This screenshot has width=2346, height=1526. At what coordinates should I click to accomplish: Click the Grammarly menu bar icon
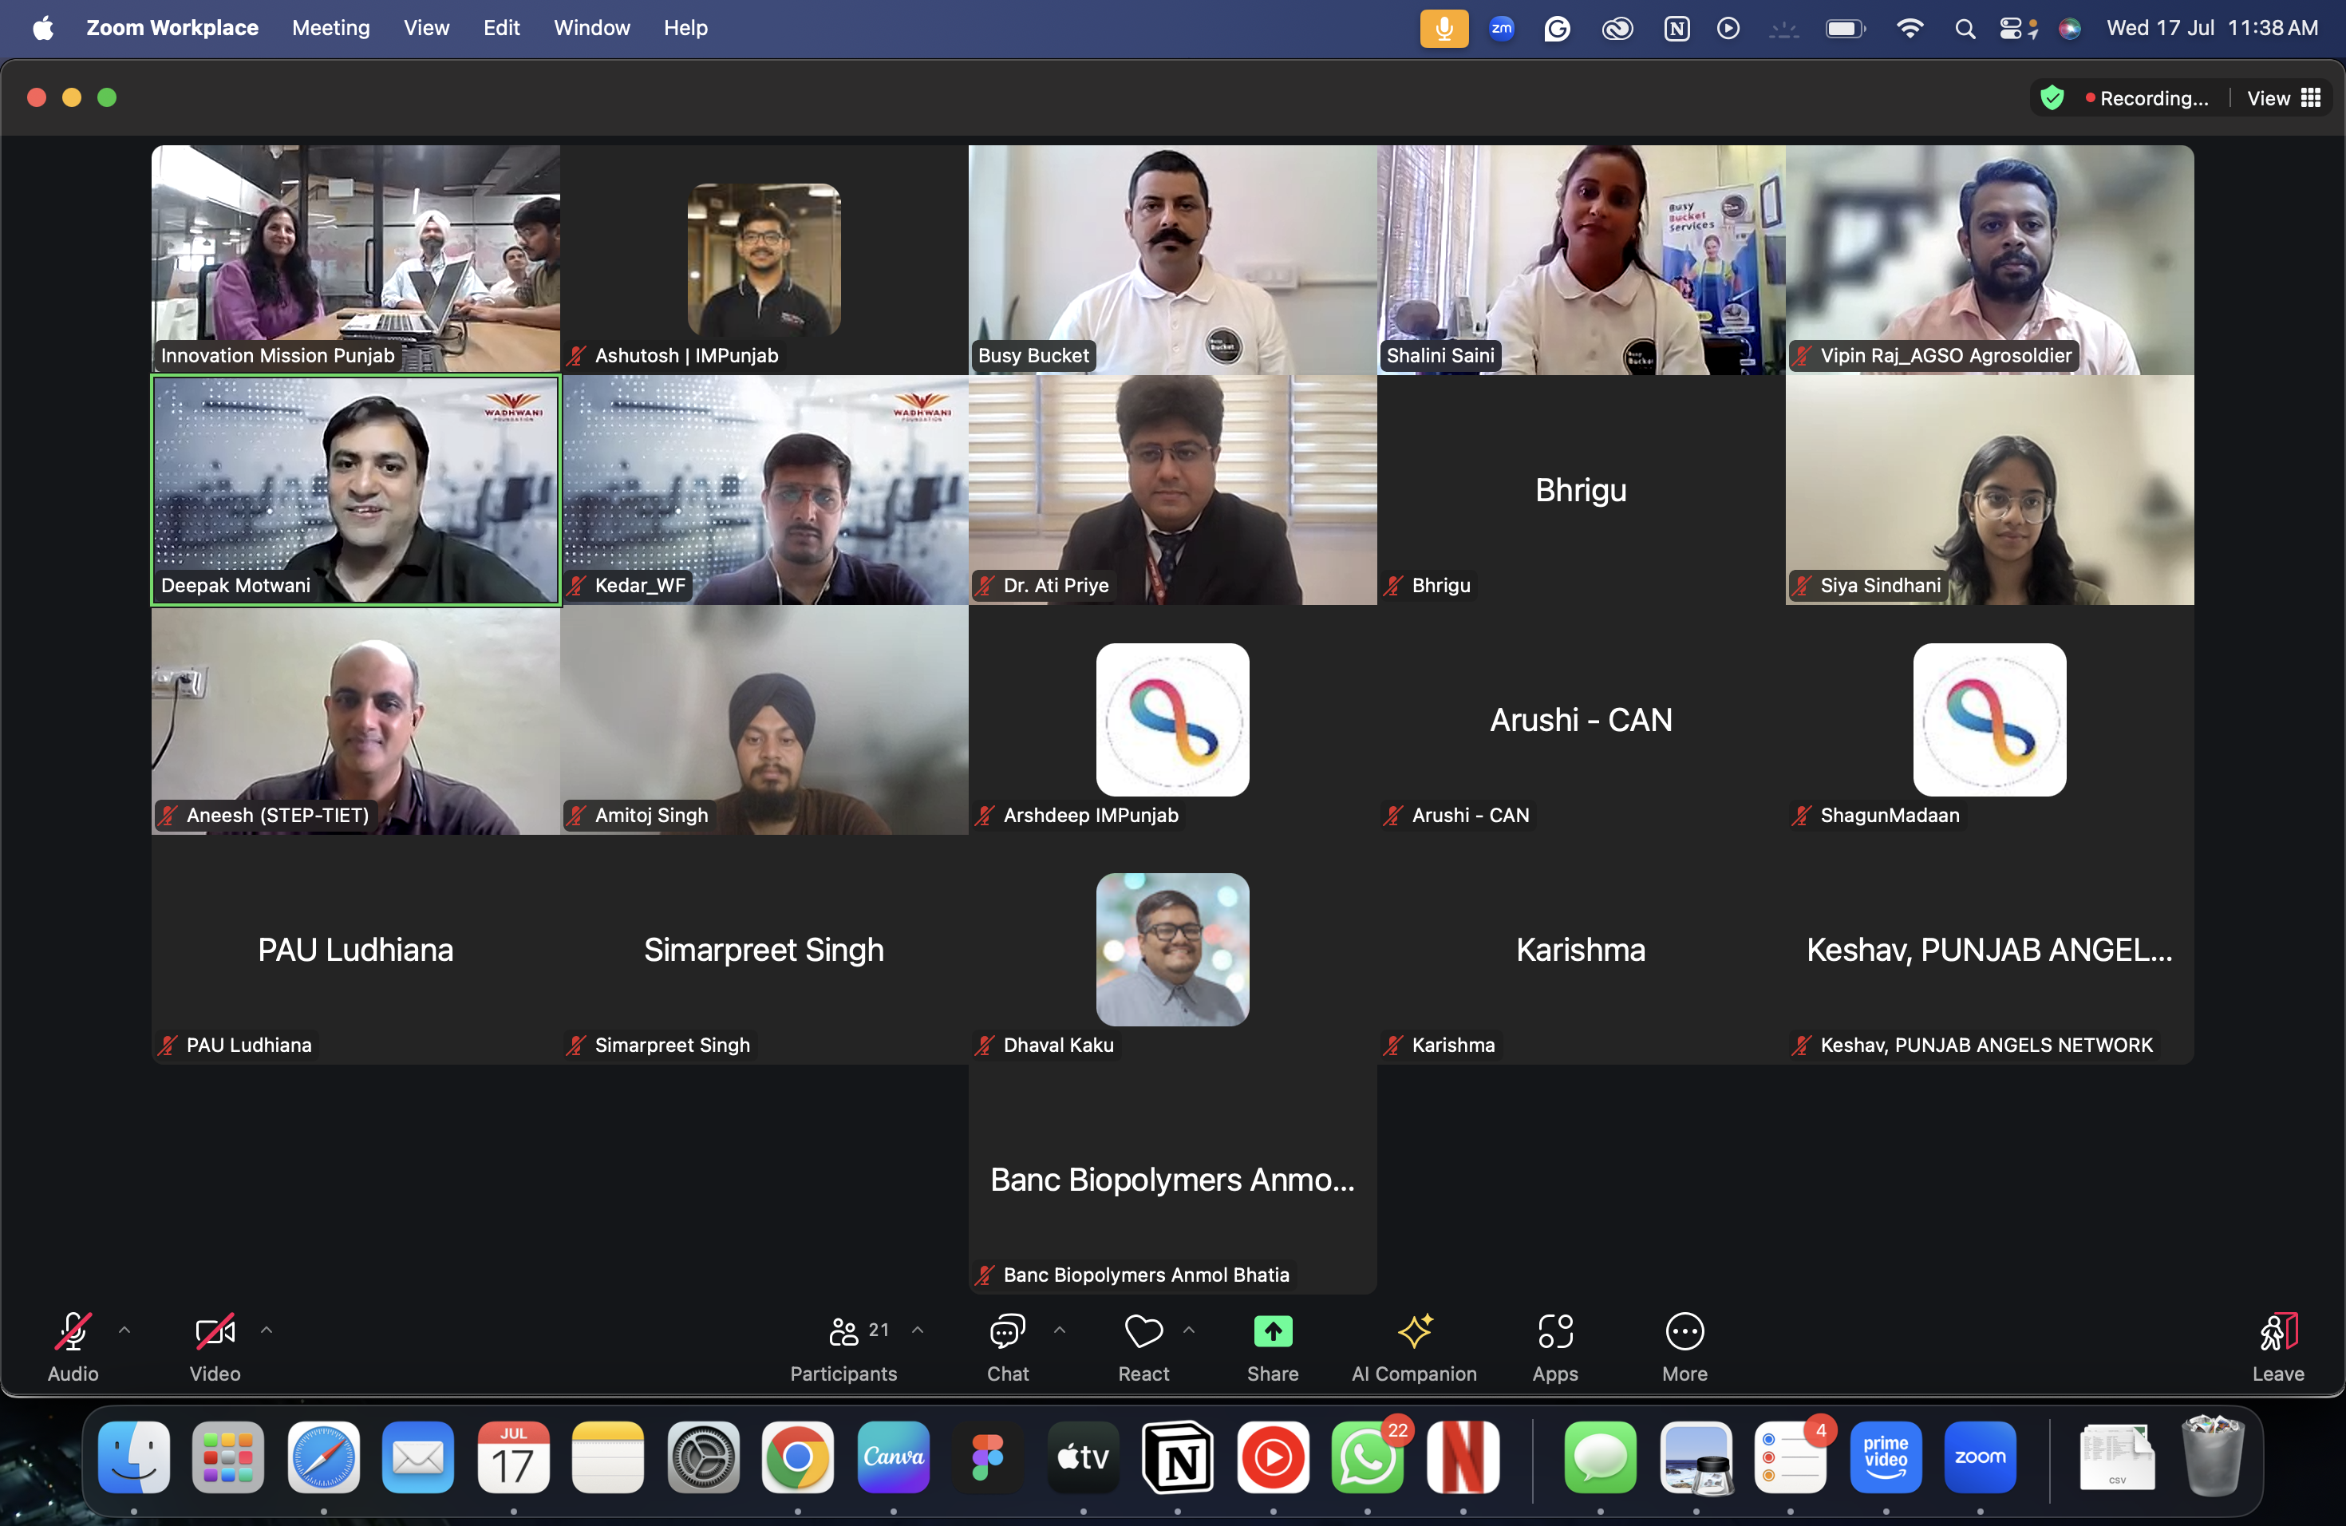(1558, 29)
